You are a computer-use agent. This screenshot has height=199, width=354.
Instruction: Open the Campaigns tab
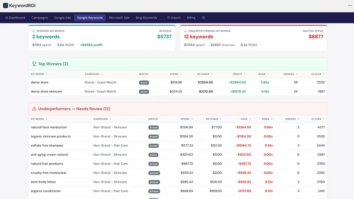39,18
